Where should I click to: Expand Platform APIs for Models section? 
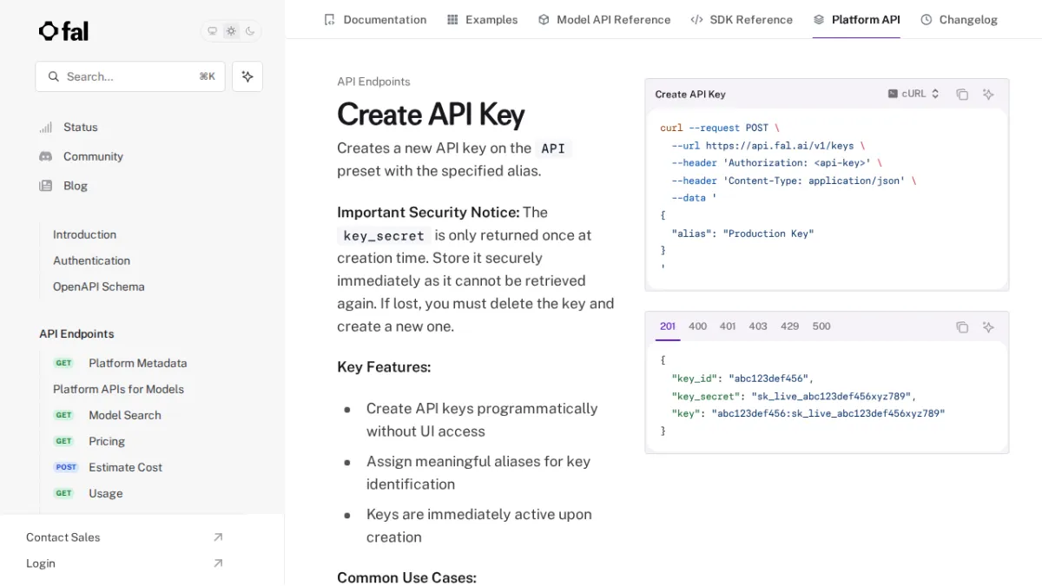coord(118,389)
